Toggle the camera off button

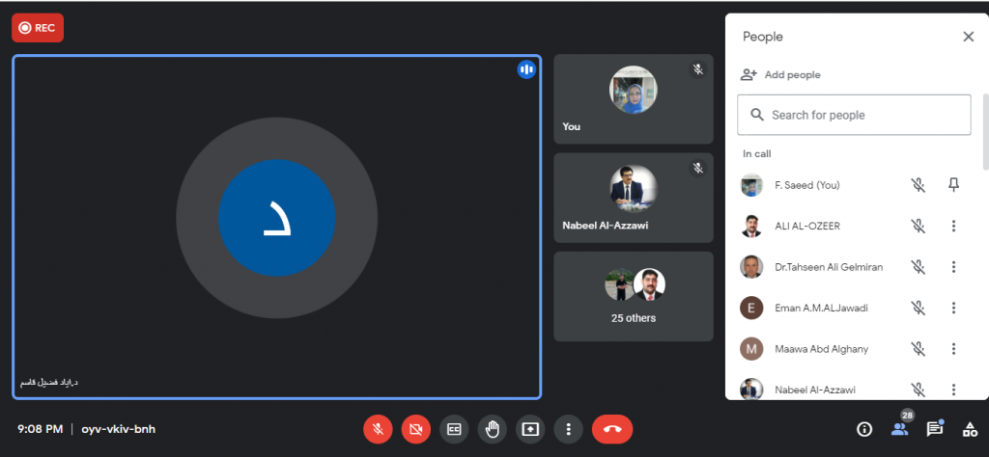point(416,429)
